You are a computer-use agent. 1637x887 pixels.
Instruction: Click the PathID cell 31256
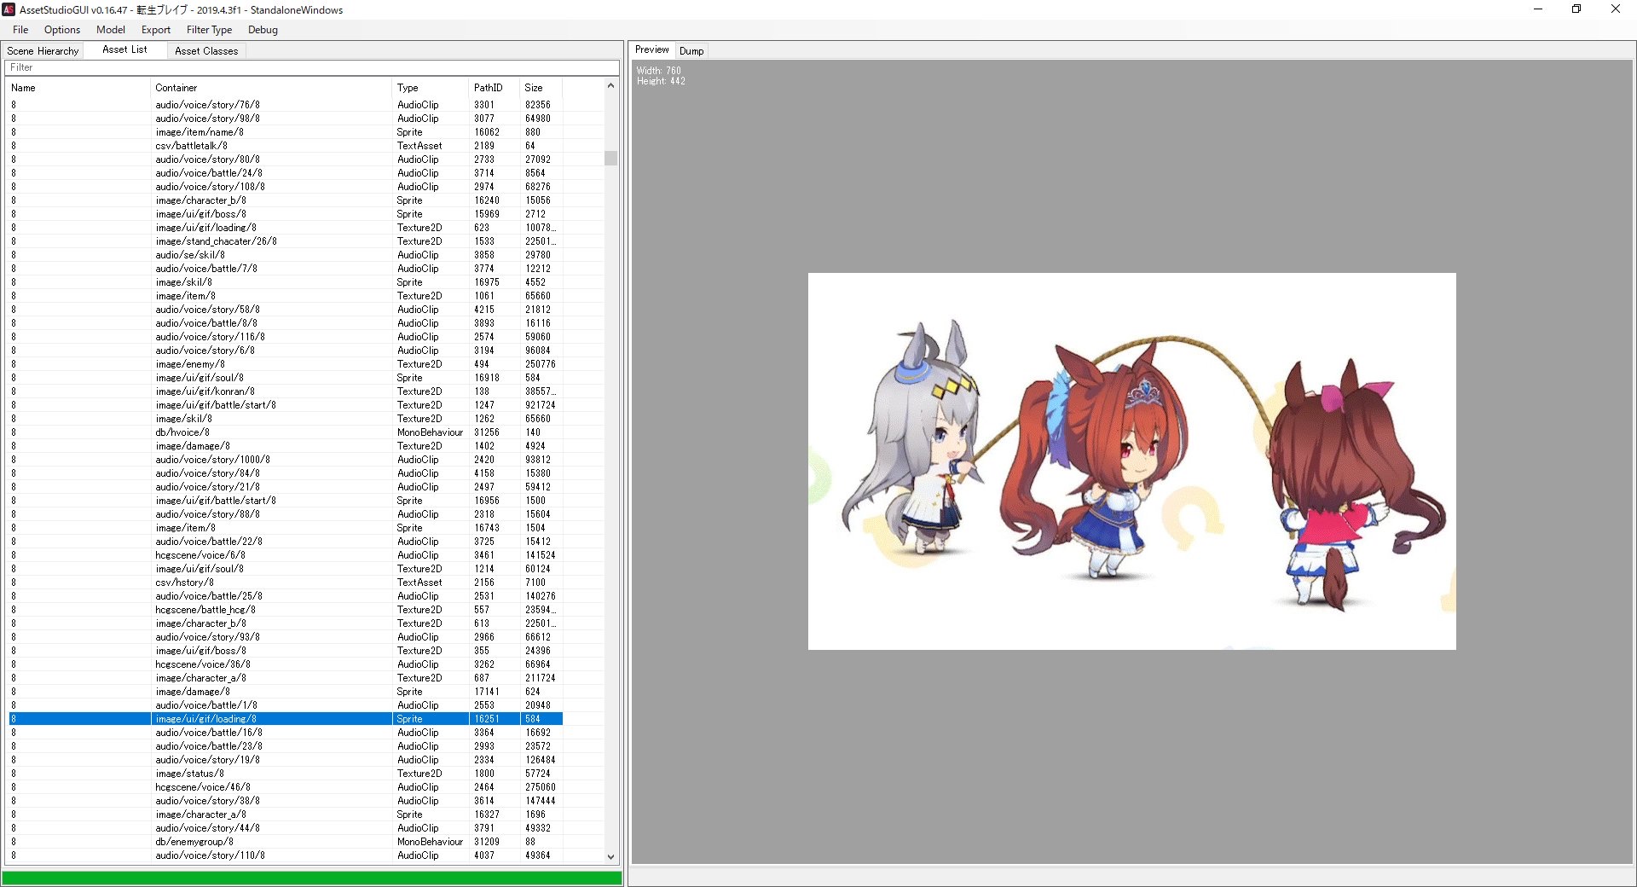pyautogui.click(x=487, y=432)
